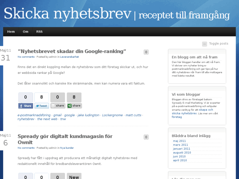Open the Lockergnome tag
This screenshot has width=239, height=179.
pyautogui.click(x=112, y=115)
